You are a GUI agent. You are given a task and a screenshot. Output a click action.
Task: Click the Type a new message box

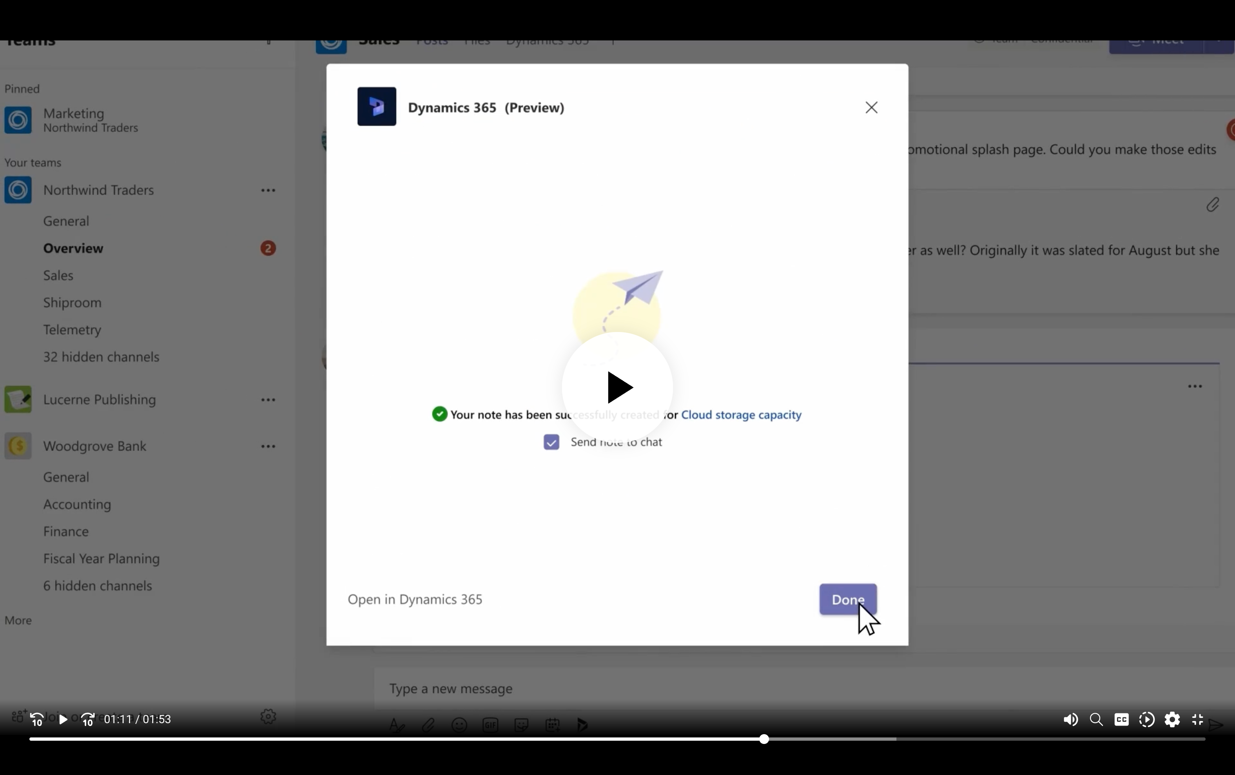click(x=805, y=688)
